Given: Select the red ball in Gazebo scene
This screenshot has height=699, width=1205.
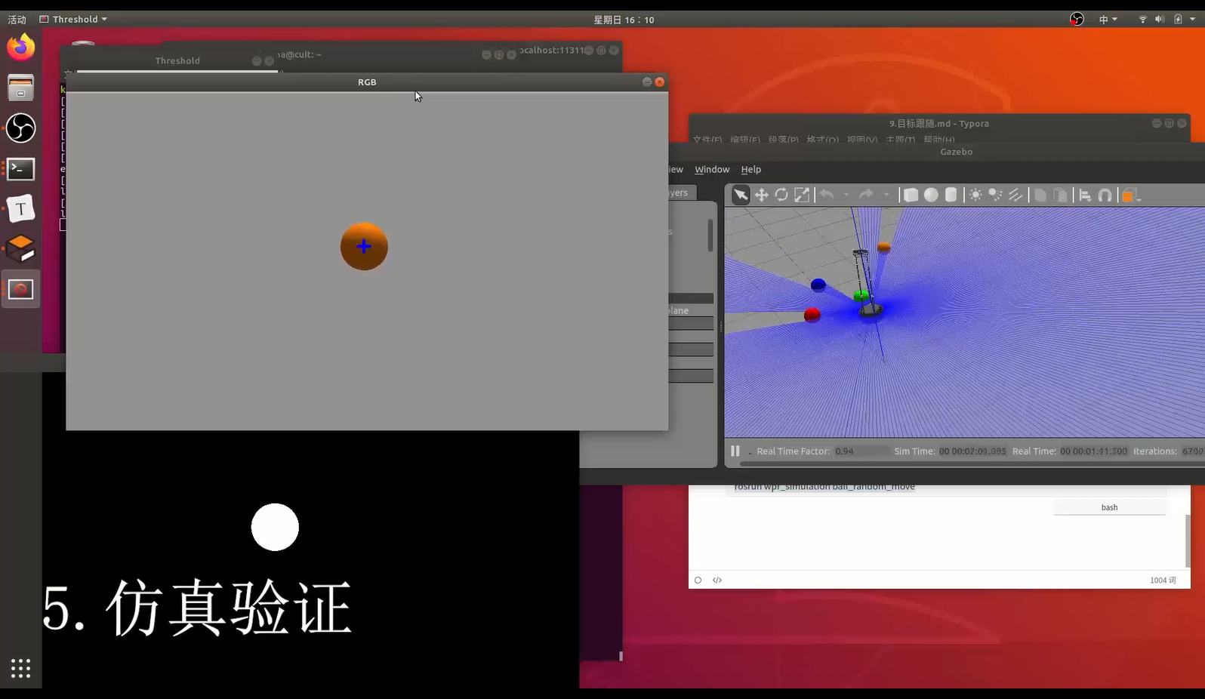Looking at the screenshot, I should 812,314.
